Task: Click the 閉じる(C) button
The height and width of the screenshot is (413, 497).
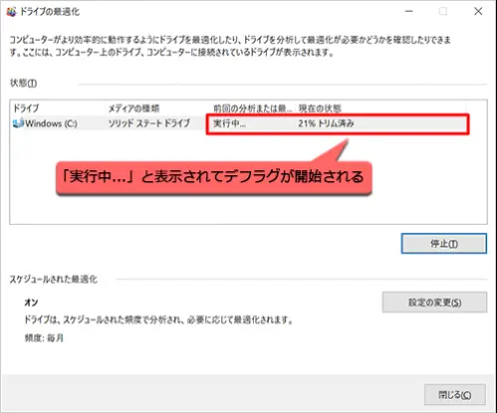Action: [x=455, y=395]
